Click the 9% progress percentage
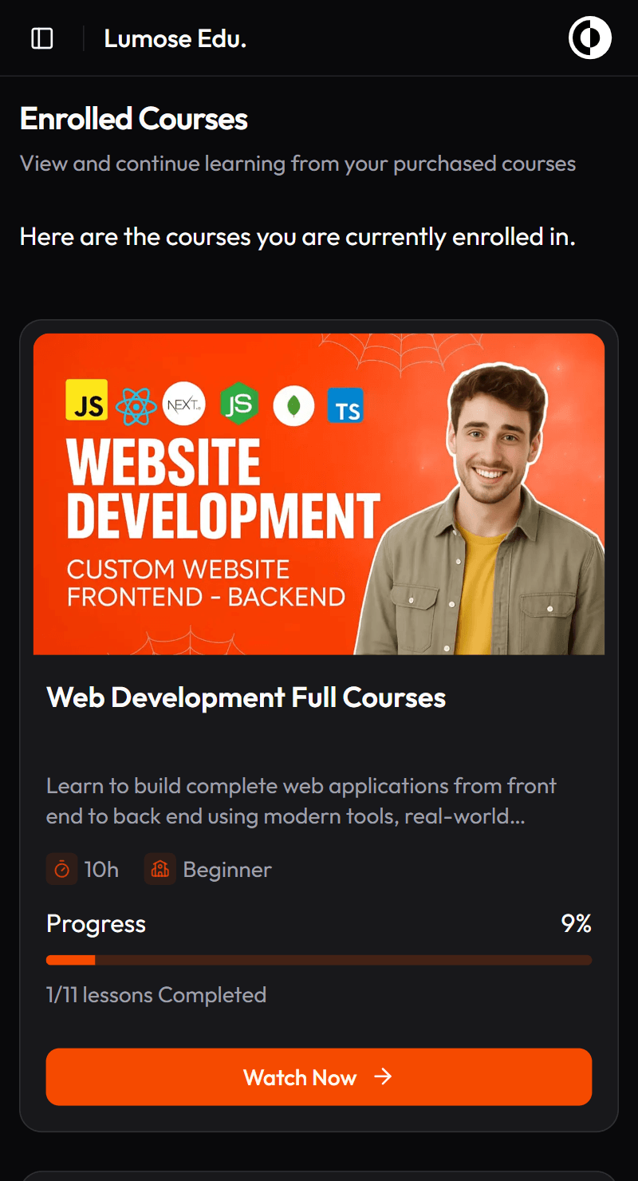The width and height of the screenshot is (638, 1181). tap(576, 923)
